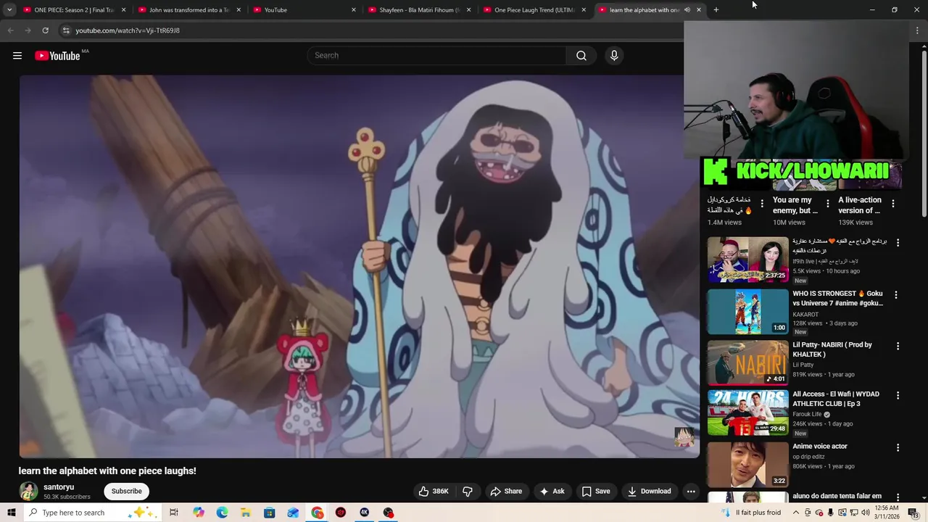The height and width of the screenshot is (522, 928).
Task: Go back with the browser back arrow
Action: [10, 30]
